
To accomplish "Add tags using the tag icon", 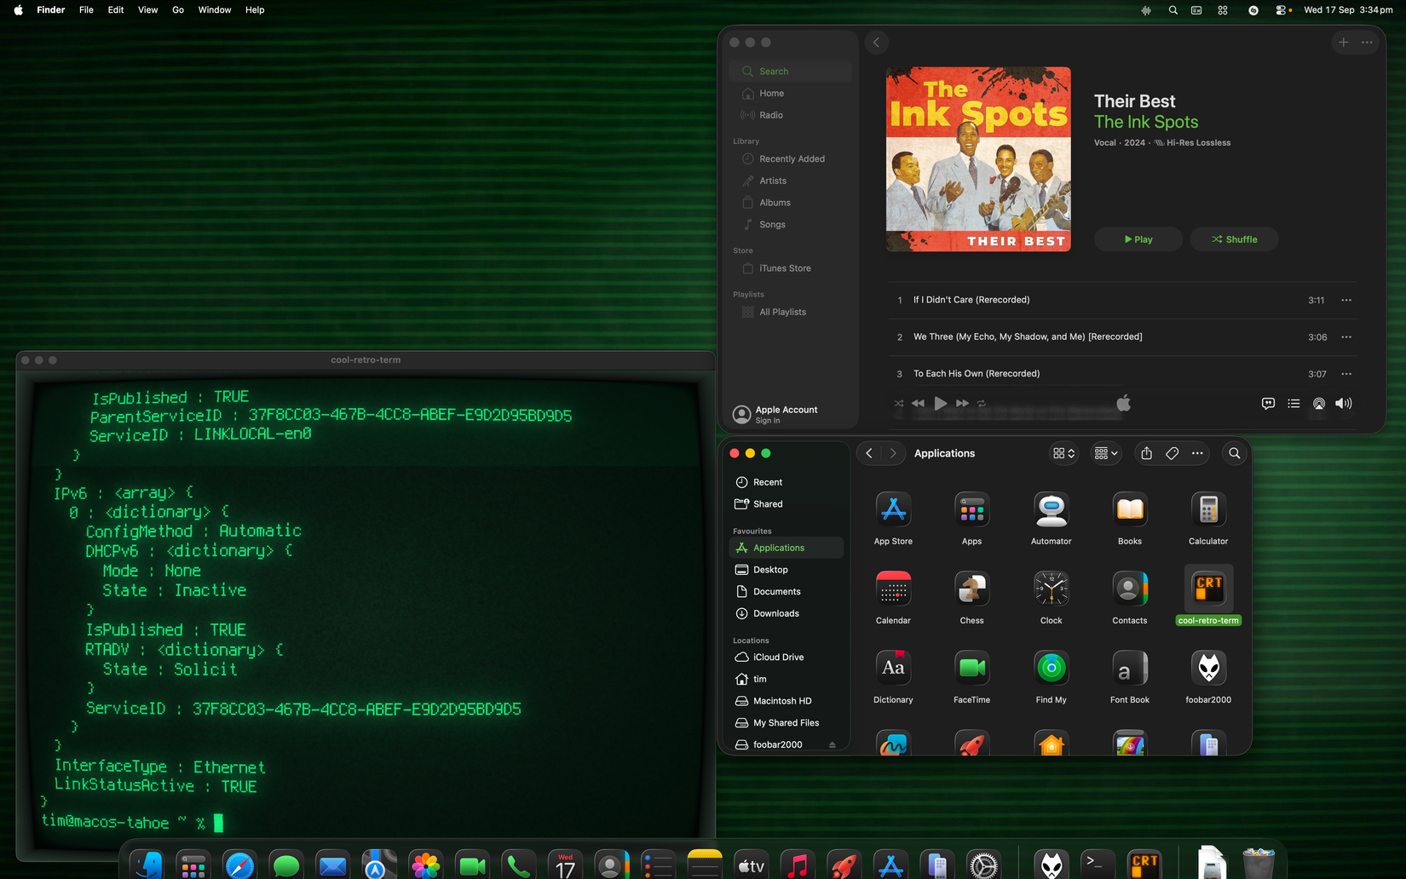I will pos(1171,453).
